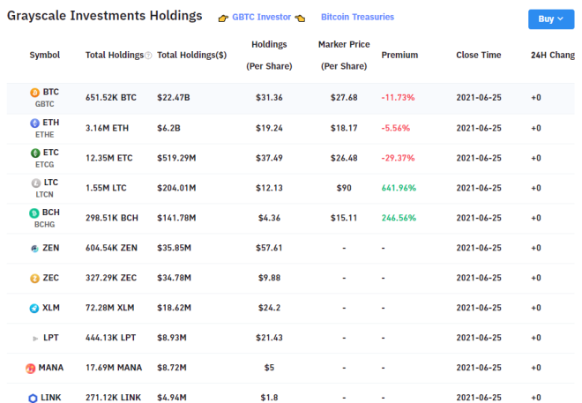The image size is (582, 403).
Task: Open the Bitcoin Treasuries link
Action: pyautogui.click(x=357, y=17)
